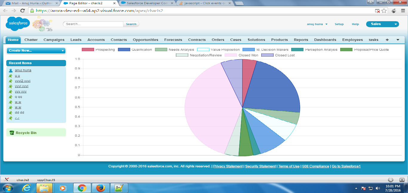Open the Create New dropdown

point(36,51)
